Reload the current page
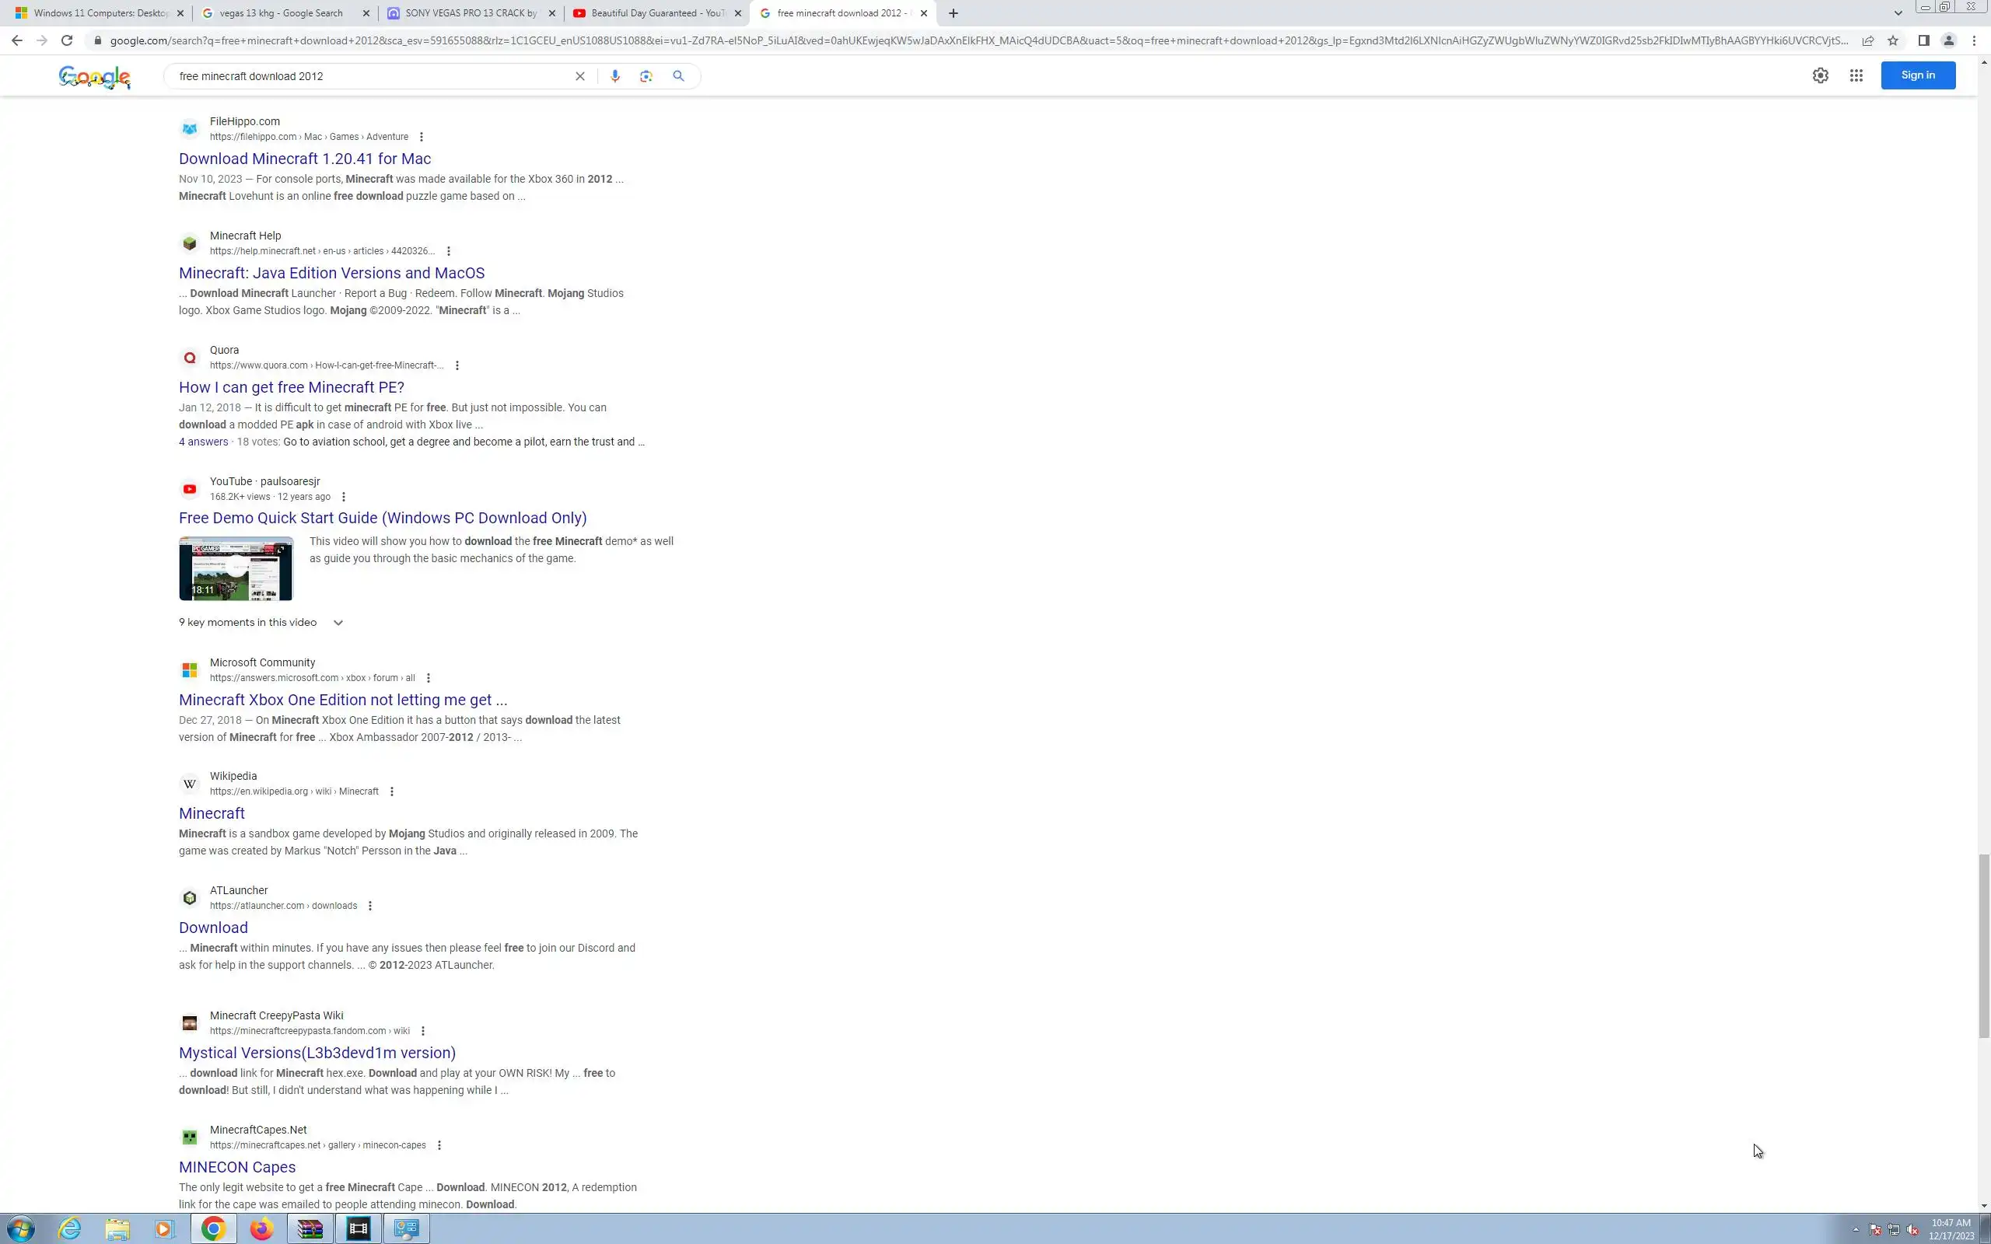This screenshot has width=1991, height=1244. (x=67, y=40)
